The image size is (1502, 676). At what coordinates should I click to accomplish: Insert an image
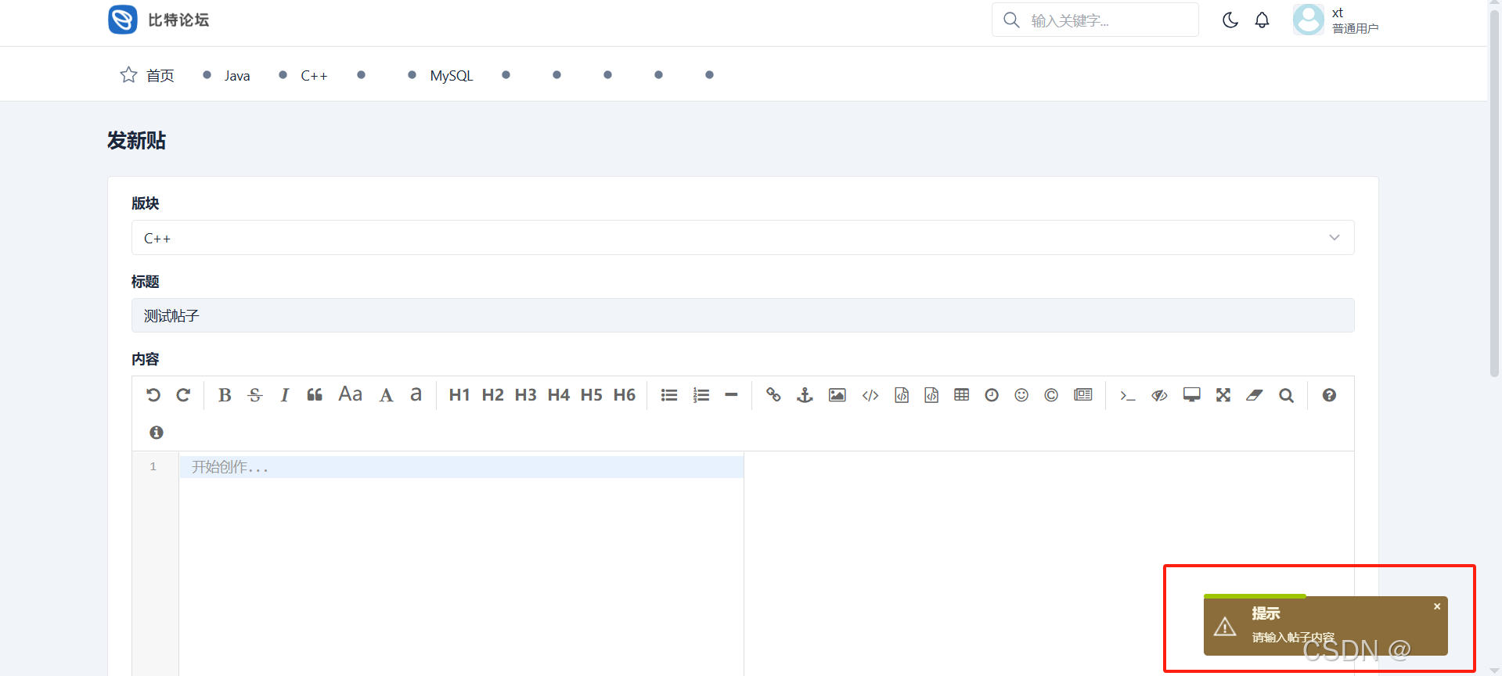point(837,395)
